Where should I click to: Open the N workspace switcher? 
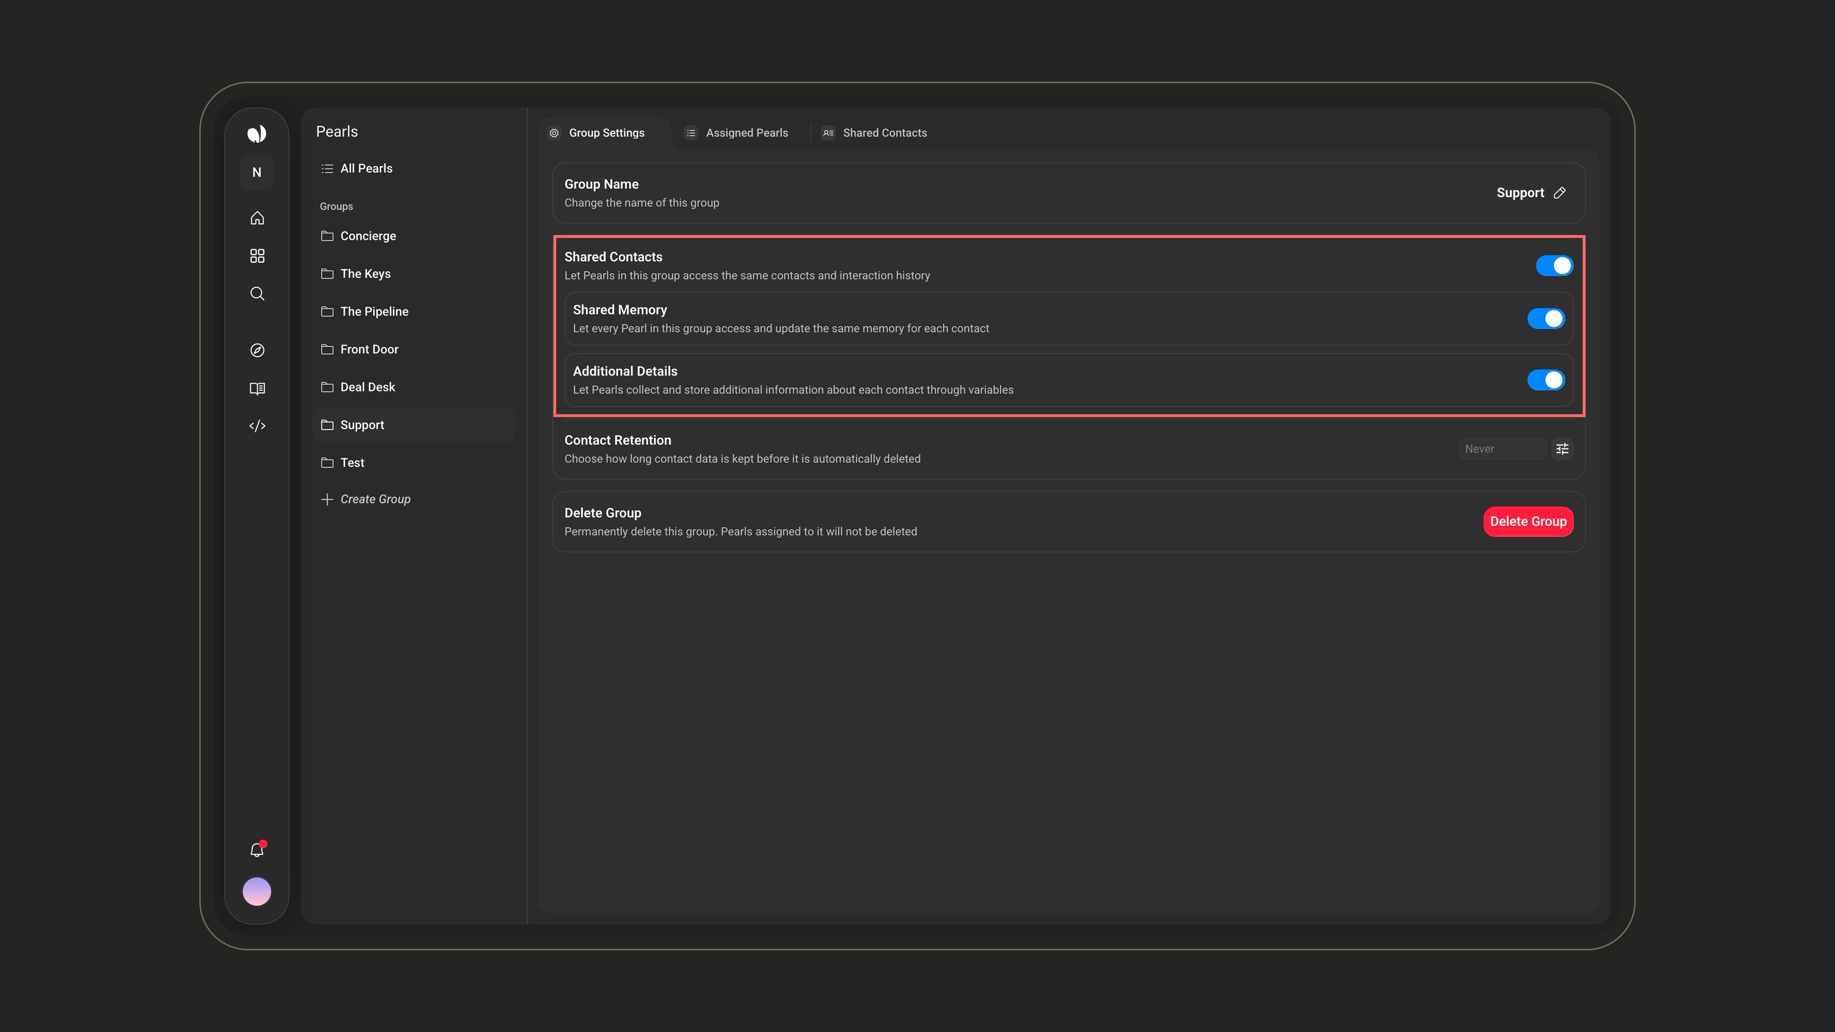257,172
